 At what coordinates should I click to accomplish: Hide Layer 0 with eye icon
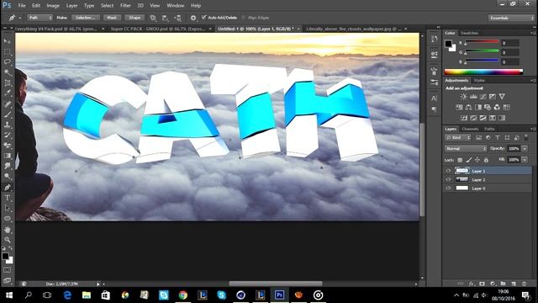pos(448,188)
